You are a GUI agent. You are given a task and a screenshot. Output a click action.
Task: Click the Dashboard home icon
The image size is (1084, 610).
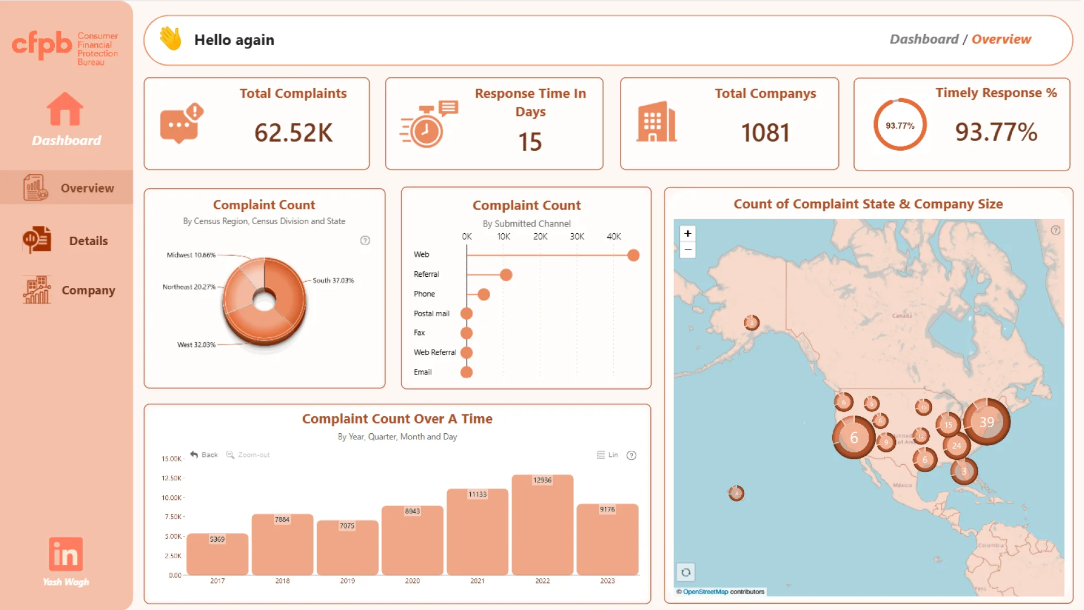pos(65,110)
